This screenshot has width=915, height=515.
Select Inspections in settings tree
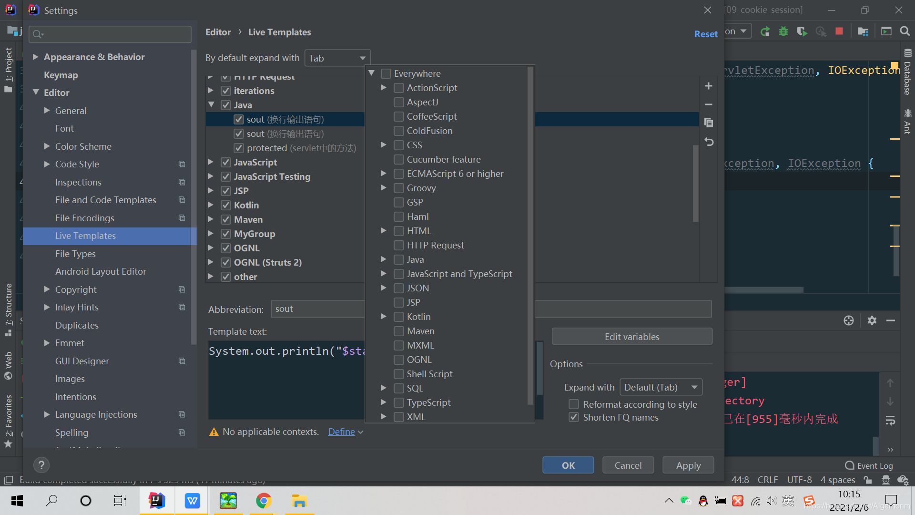78,182
